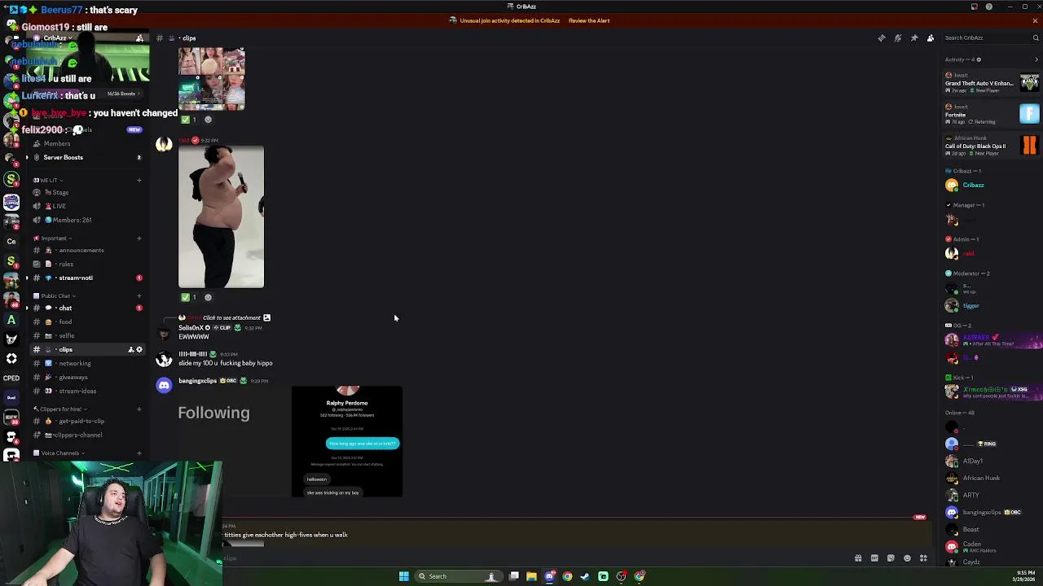Screen dimensions: 1043x586
Task: Click the search magnifier icon
Action: 1036,37
